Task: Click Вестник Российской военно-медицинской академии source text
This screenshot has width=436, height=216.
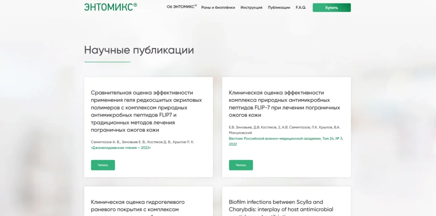Action: 286,141
